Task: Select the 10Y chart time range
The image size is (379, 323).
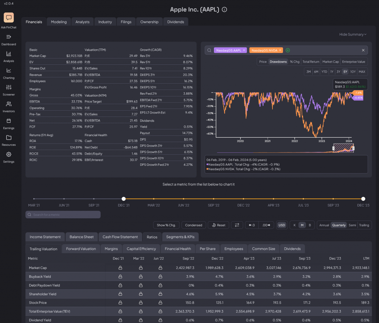Action: (353, 71)
